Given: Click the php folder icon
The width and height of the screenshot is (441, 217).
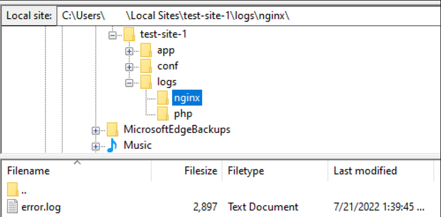Looking at the screenshot, I should [x=163, y=113].
